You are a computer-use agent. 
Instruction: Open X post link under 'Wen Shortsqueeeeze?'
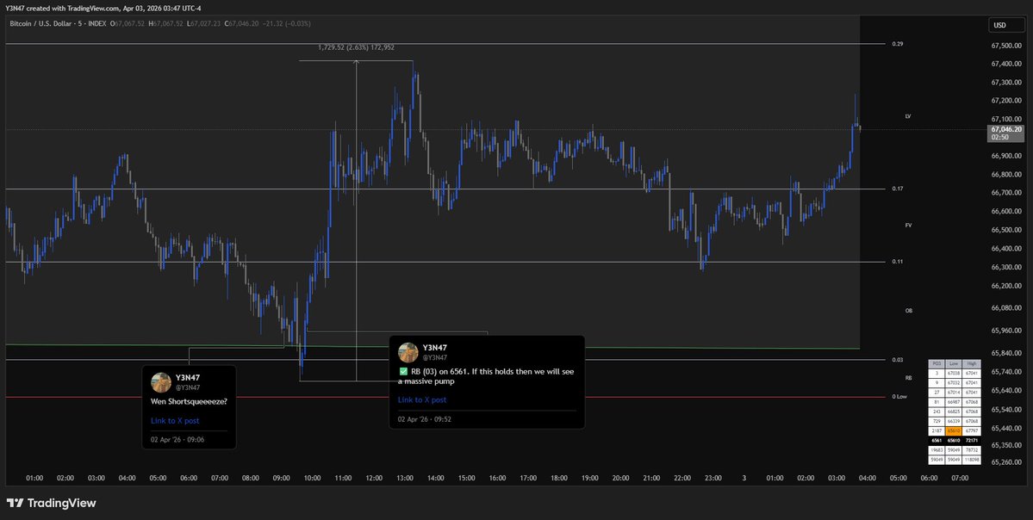point(175,421)
